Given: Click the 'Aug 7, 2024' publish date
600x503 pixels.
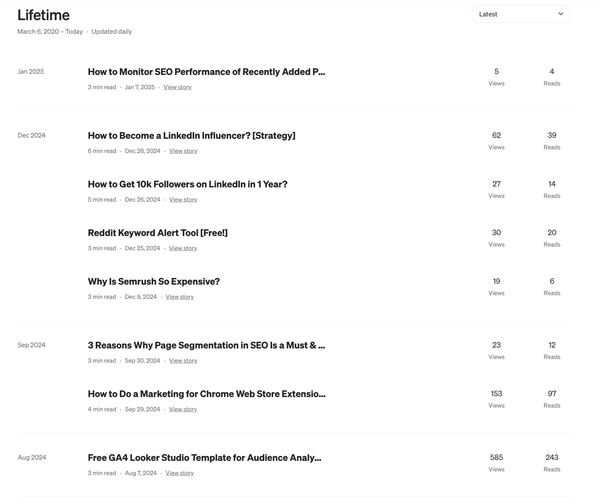Looking at the screenshot, I should tap(141, 473).
